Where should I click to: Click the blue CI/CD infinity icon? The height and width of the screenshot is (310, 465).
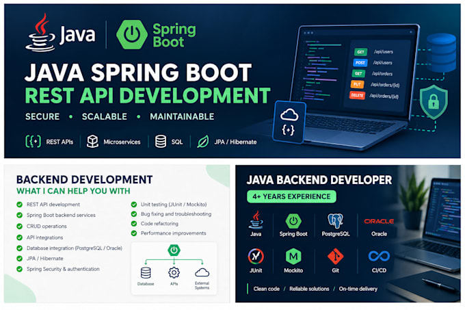click(x=379, y=256)
